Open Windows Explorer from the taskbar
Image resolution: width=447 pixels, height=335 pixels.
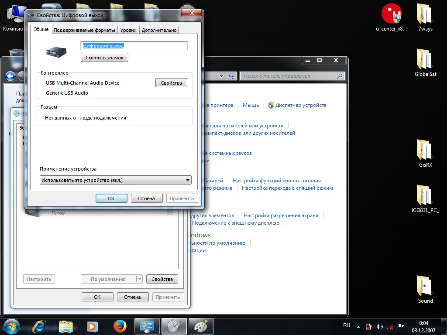coord(65,326)
